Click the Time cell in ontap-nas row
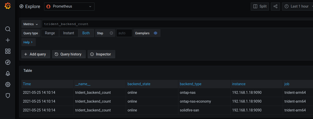Image resolution: width=313 pixels, height=119 pixels. pos(48,93)
